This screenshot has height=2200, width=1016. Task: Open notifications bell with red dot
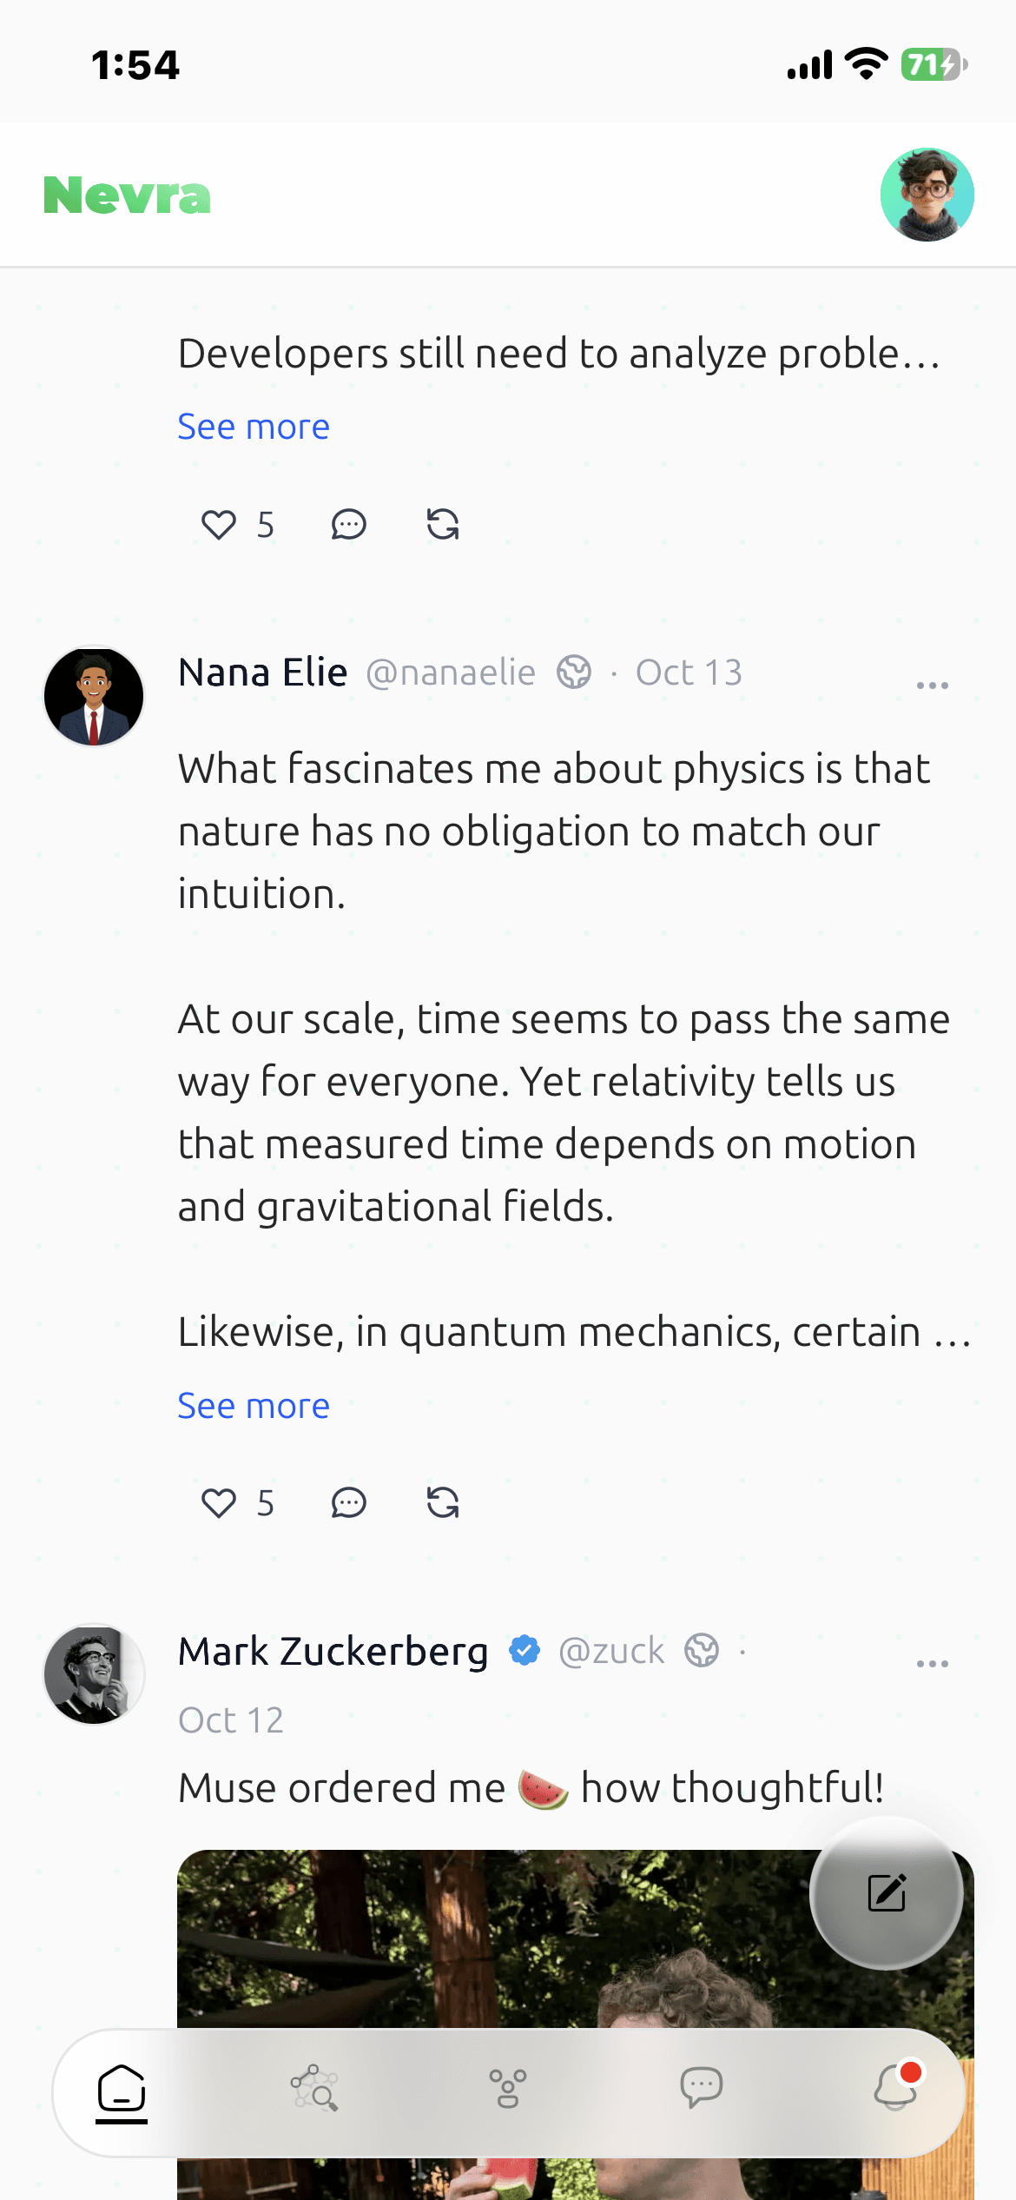896,2086
